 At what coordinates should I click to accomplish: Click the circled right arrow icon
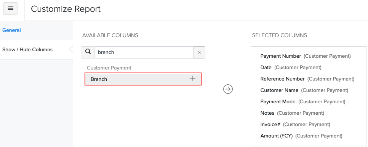point(228,89)
